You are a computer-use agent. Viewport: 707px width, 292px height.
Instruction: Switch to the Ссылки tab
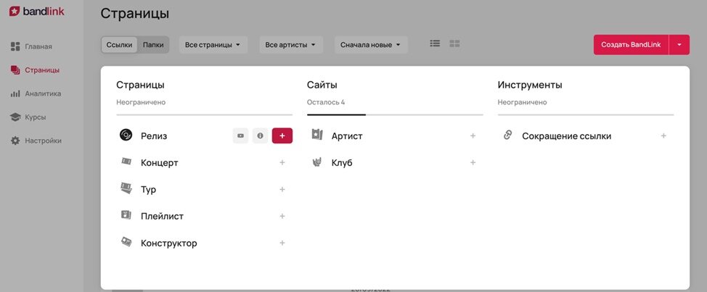(119, 45)
